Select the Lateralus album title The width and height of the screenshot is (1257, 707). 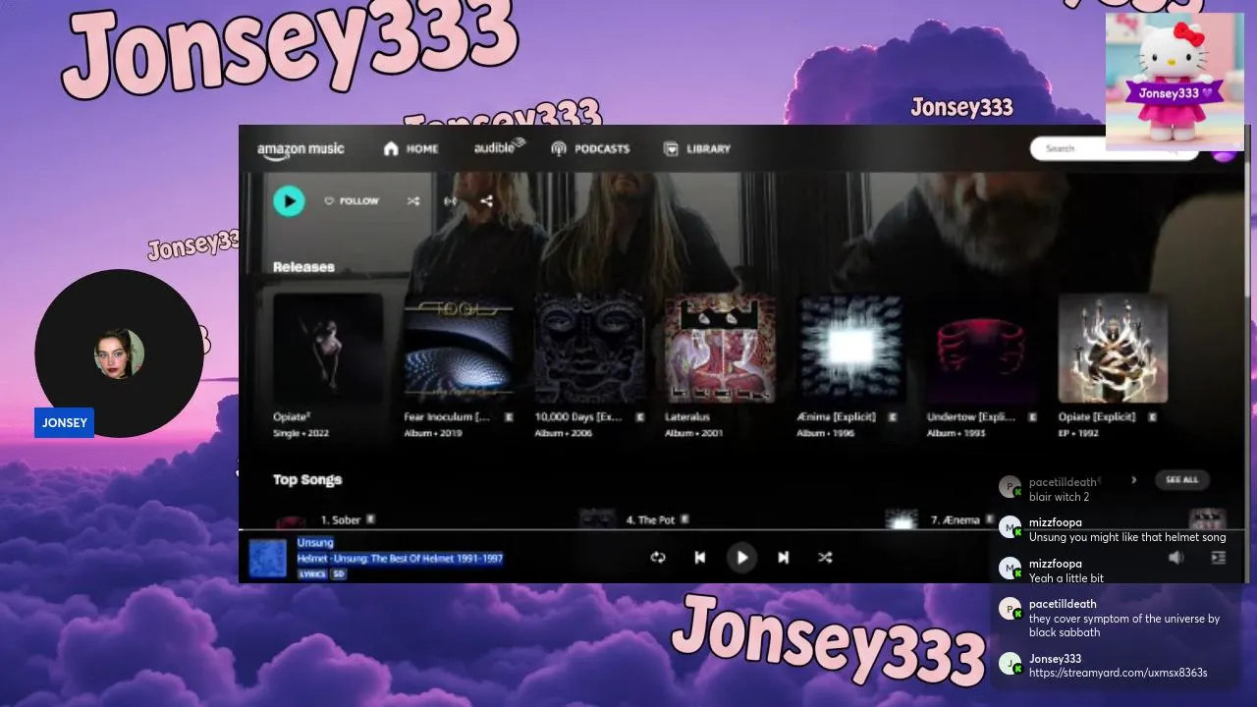(687, 417)
